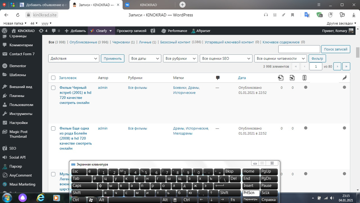The width and height of the screenshot is (360, 203).
Task: Tick checkbox for Фильм Еще одна из рода Болейн
Action: 53,129
